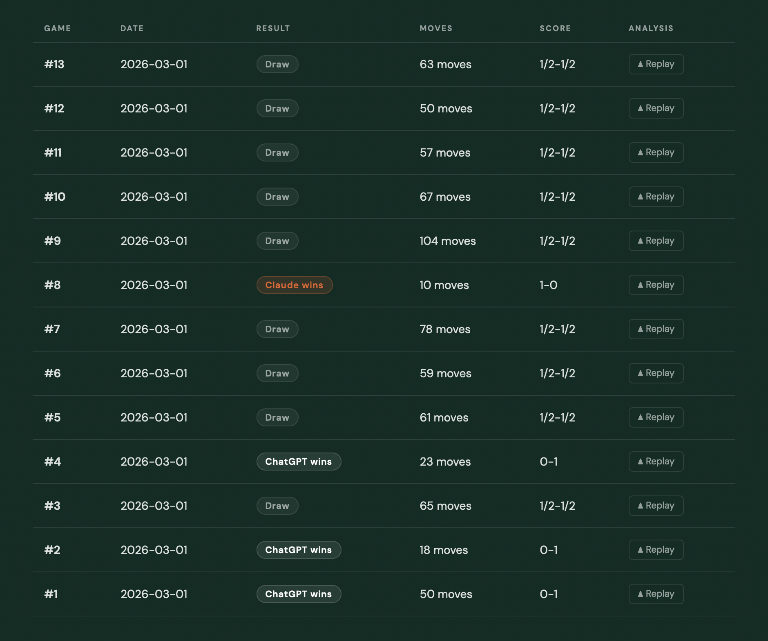This screenshot has height=641, width=768.
Task: Click the RESULT column header
Action: 273,28
